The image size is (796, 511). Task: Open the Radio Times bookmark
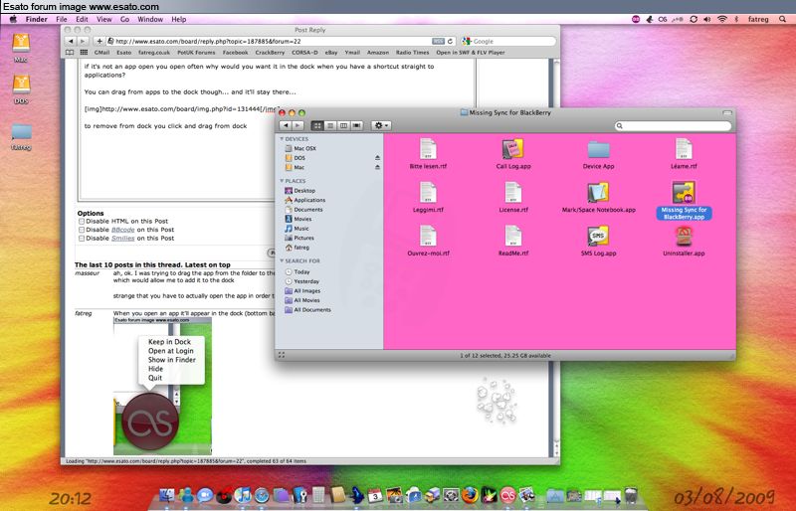(412, 53)
